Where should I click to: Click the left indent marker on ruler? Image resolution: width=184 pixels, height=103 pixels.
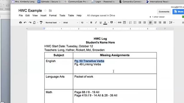point(44,29)
